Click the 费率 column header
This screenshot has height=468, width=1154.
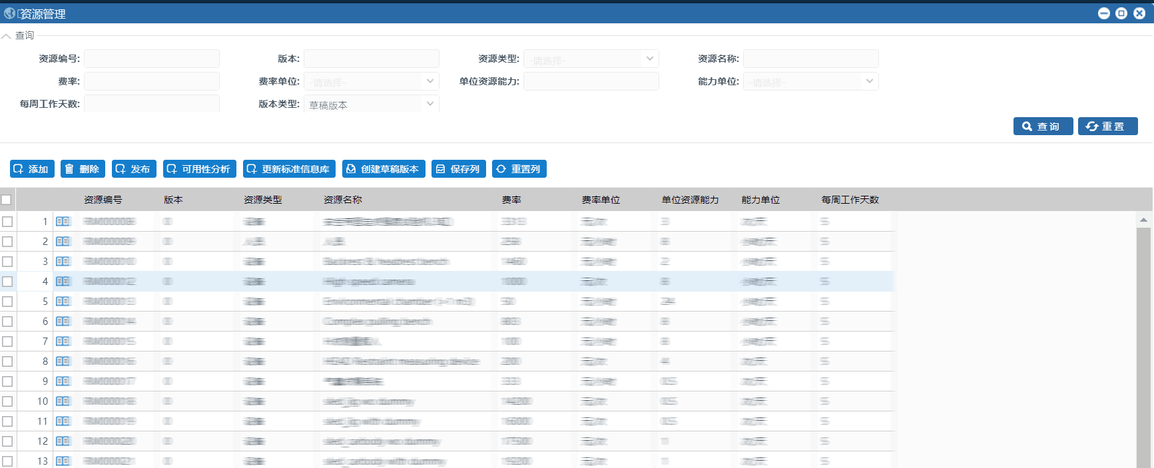[511, 200]
